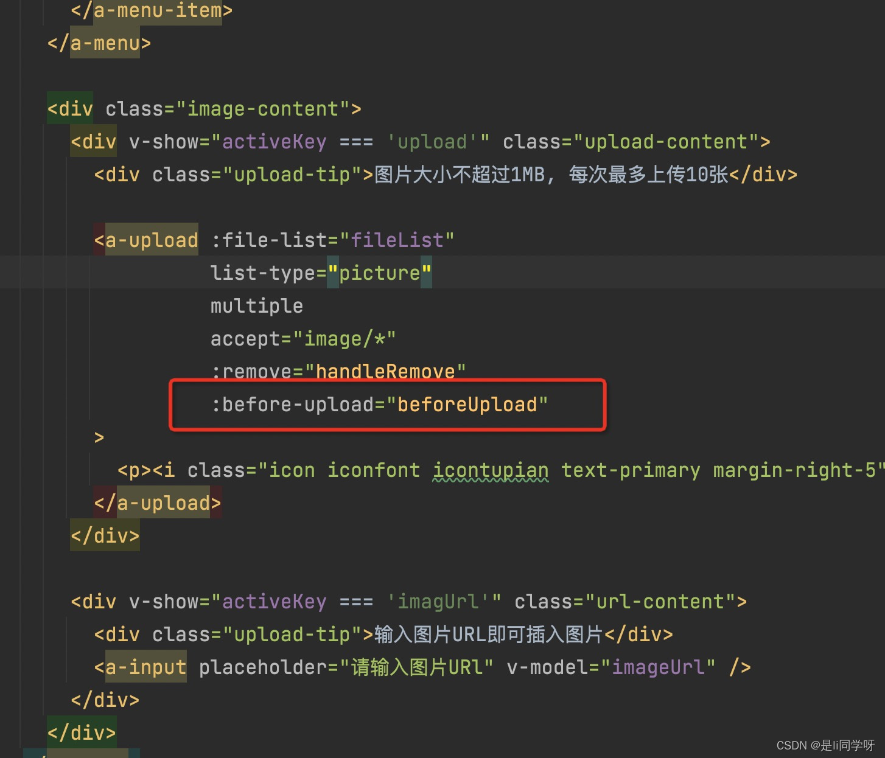The image size is (885, 758).
Task: Click the :file-list="fileList" attribute
Action: [x=332, y=240]
